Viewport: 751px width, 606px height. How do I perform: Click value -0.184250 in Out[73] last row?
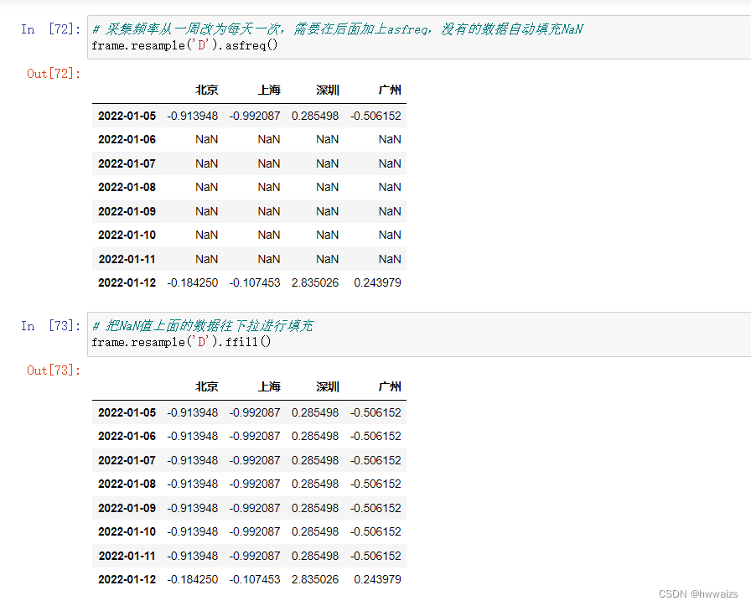[193, 580]
